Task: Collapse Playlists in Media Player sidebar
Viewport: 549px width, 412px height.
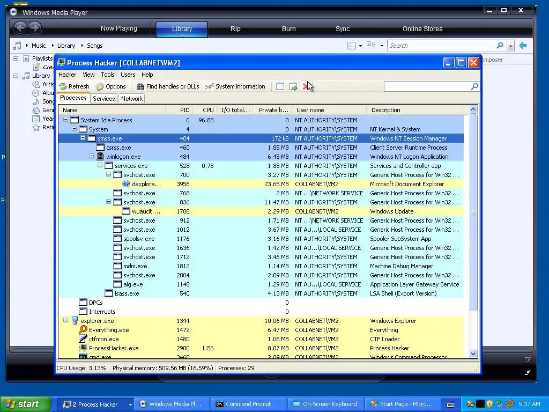Action: pos(16,58)
